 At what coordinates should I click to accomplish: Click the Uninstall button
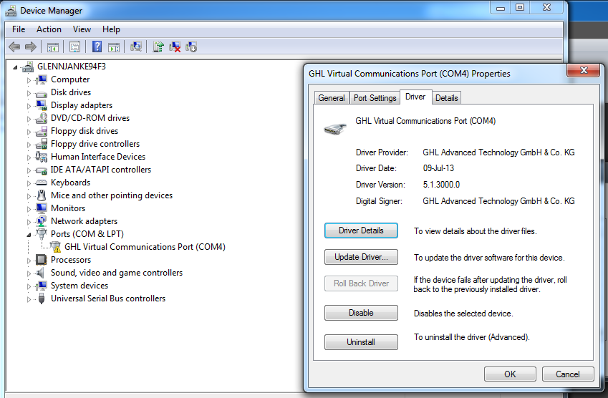(x=361, y=342)
